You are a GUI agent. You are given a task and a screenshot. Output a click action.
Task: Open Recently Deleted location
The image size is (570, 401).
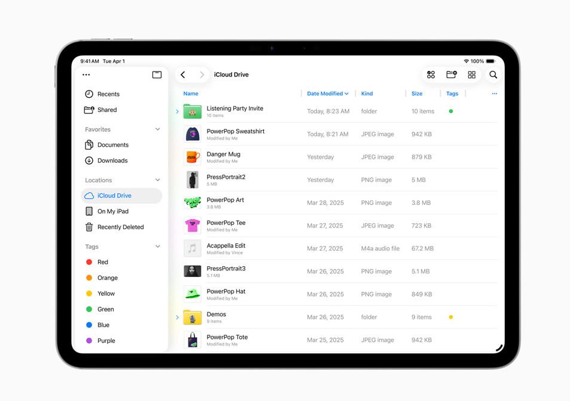pos(121,227)
